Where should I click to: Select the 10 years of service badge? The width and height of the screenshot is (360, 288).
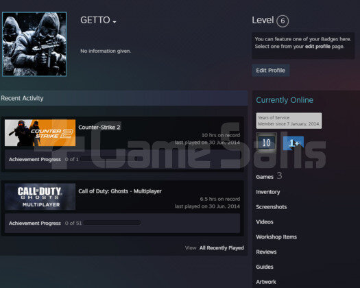(x=266, y=143)
